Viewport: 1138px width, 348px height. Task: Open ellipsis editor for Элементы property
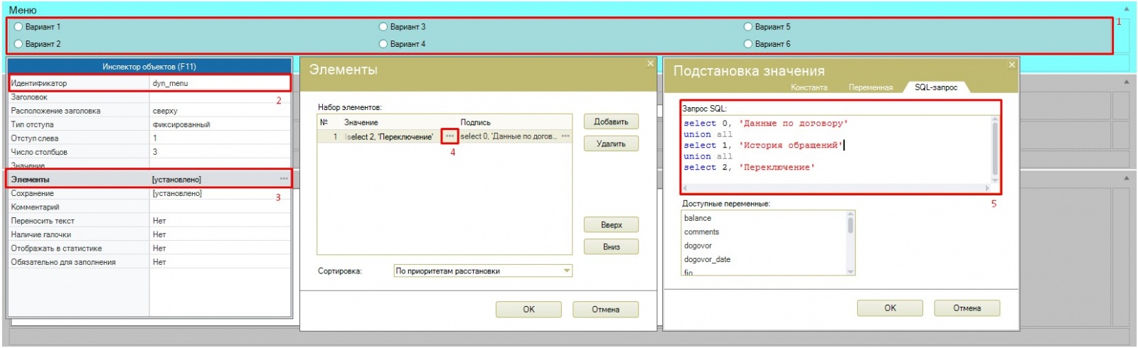284,179
